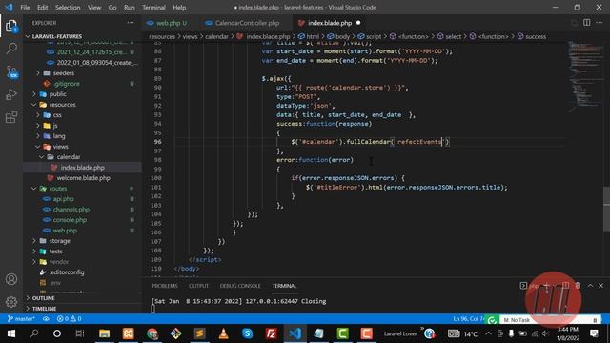The width and height of the screenshot is (610, 343).
Task: Open the Selection menu
Action: tap(68, 8)
